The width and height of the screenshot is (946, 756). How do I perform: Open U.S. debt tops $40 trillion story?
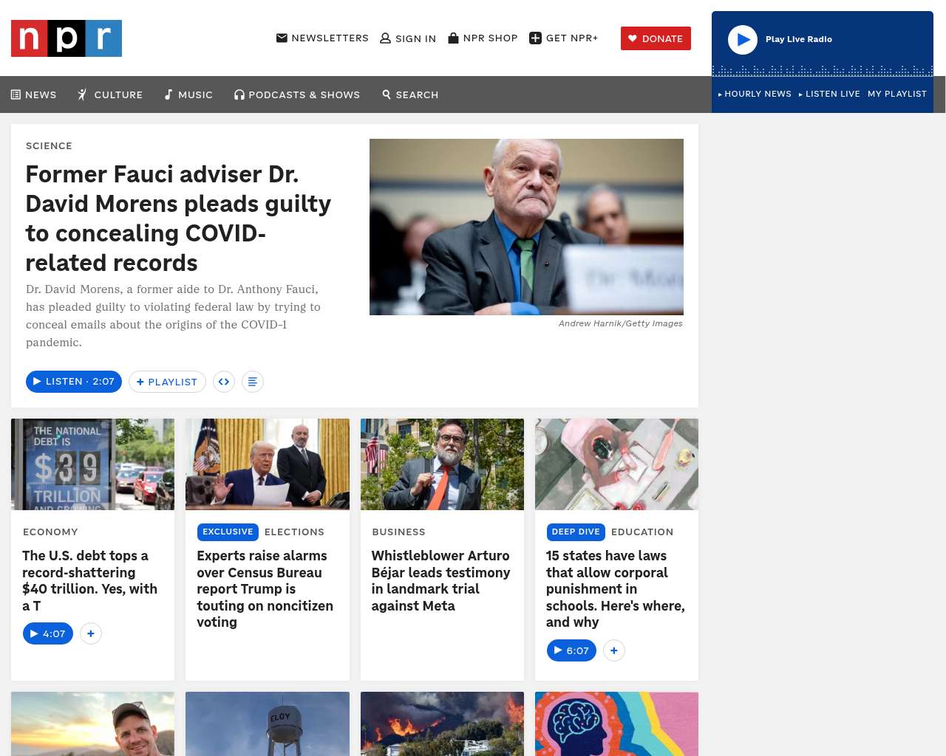[x=90, y=580]
